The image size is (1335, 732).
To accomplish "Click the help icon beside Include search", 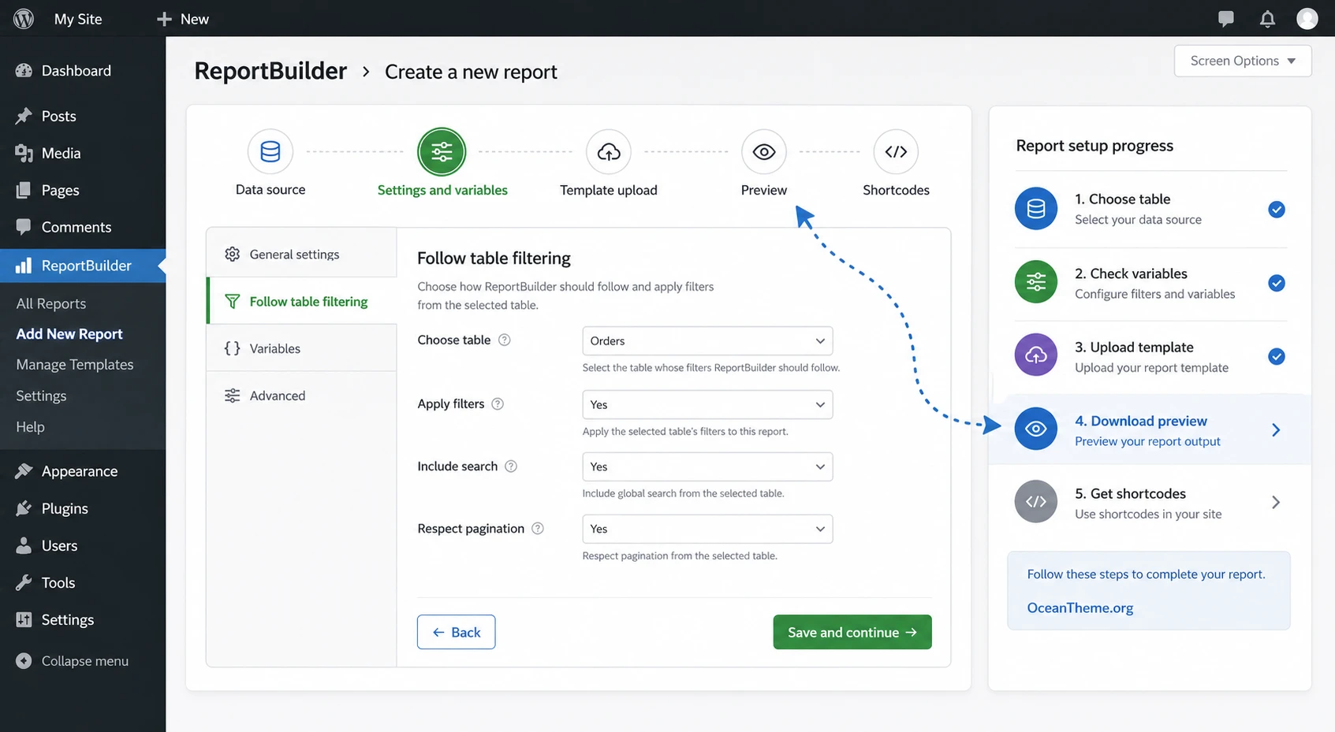I will 511,466.
